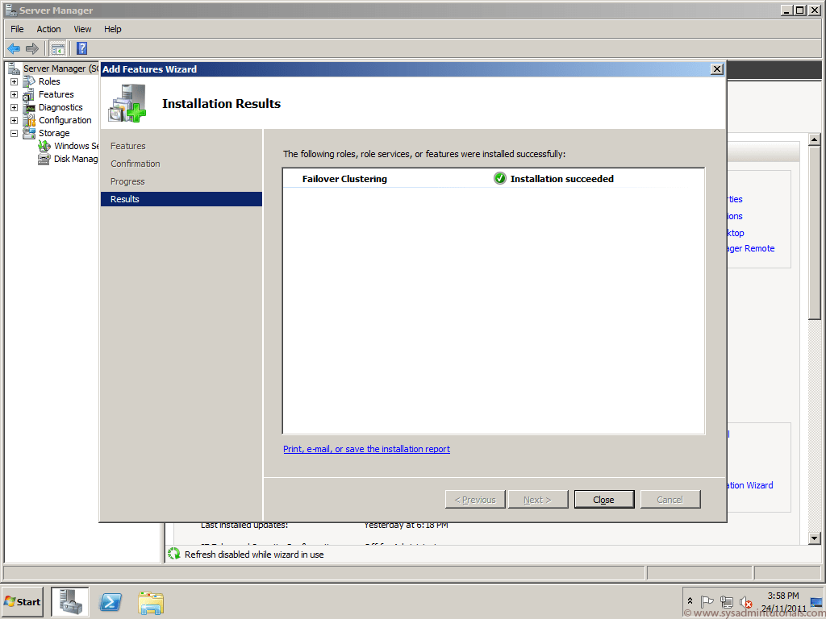This screenshot has height=619, width=826.
Task: Click the back navigation arrow
Action: [13, 48]
